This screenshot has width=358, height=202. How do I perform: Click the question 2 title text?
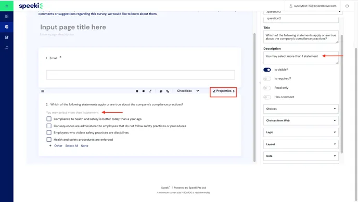[117, 104]
